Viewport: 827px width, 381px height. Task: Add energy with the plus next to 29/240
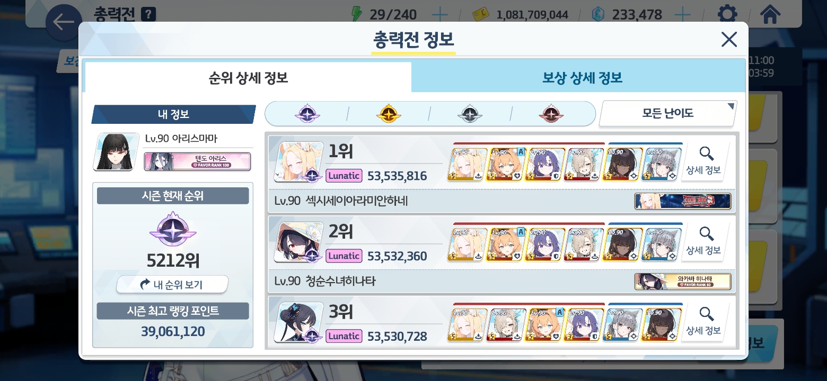pos(439,15)
